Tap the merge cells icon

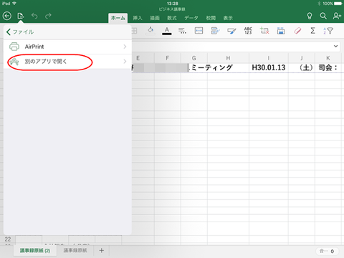tap(199, 31)
